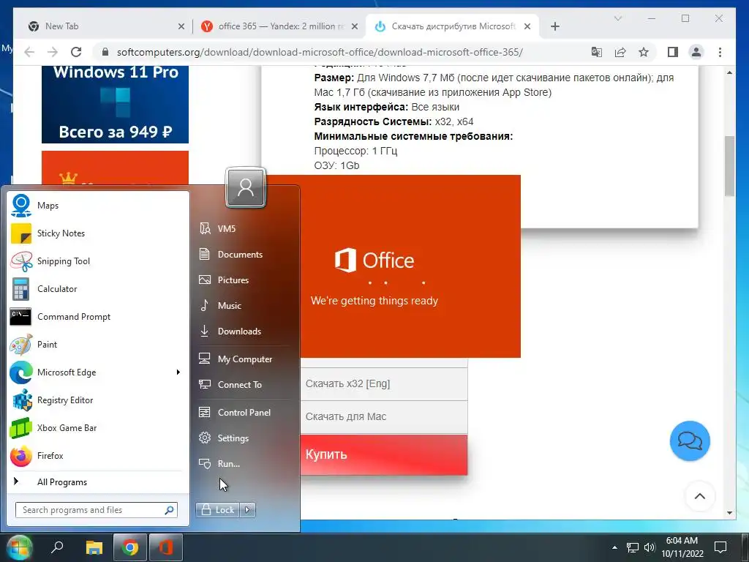Switch to Chrome on the taskbar

129,547
